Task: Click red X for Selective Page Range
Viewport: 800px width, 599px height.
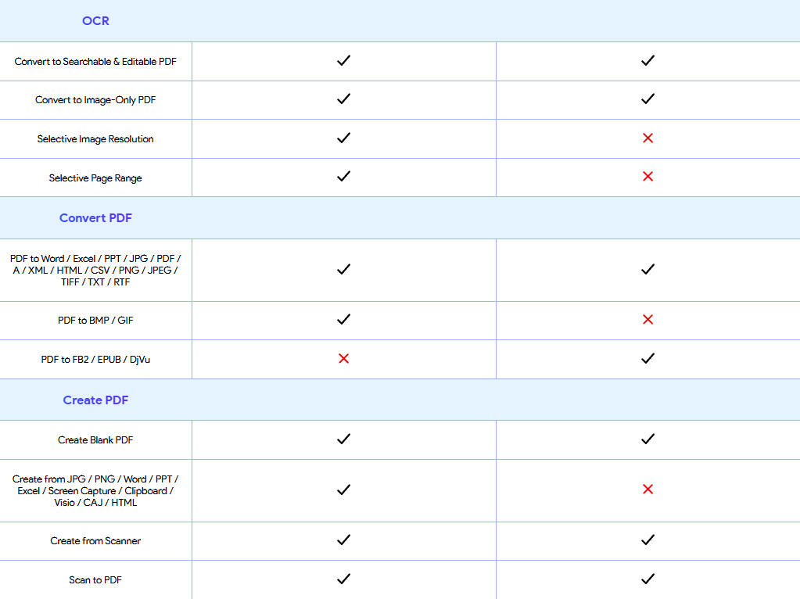Action: [648, 177]
